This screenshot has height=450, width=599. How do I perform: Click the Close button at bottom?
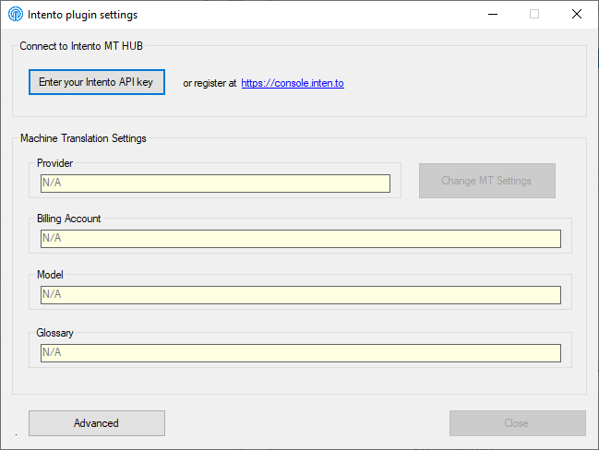[518, 423]
